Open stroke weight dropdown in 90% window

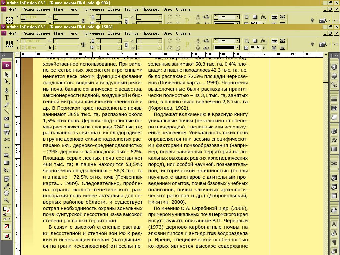[x=237, y=17]
